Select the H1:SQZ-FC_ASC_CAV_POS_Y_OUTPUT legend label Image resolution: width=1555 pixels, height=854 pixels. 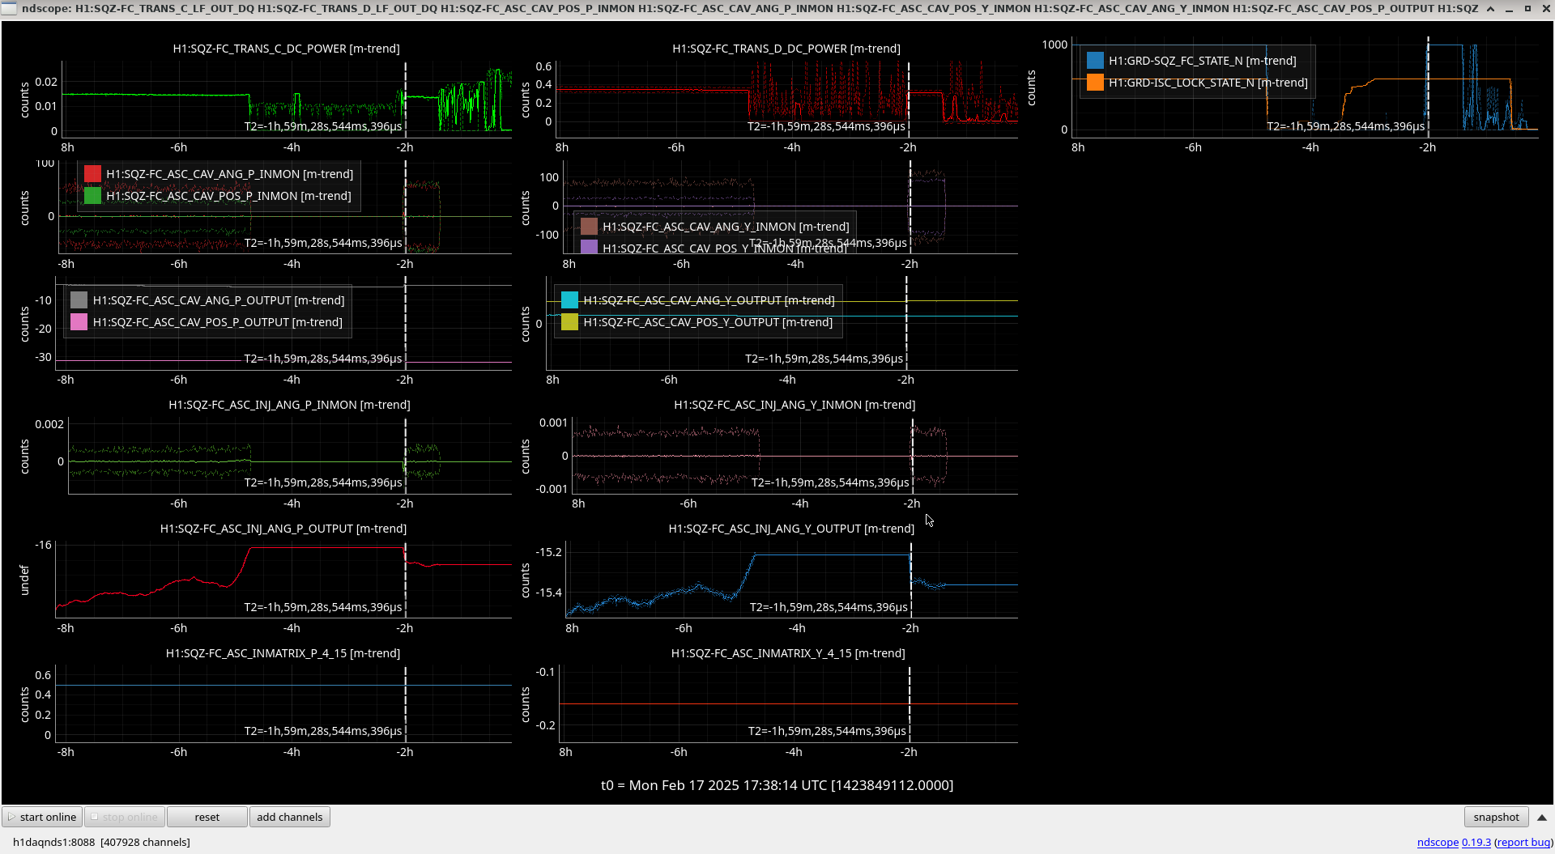(708, 322)
